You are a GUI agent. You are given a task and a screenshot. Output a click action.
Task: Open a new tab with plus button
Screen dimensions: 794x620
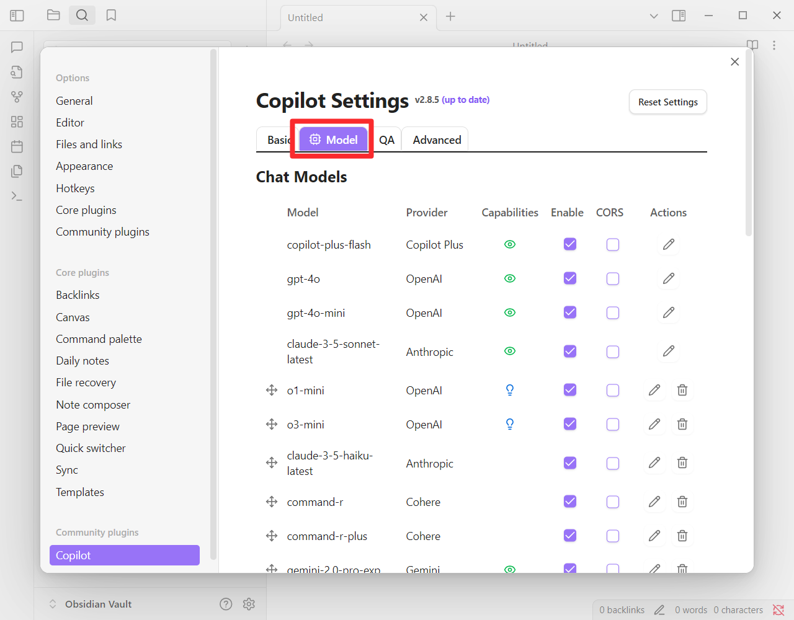451,16
